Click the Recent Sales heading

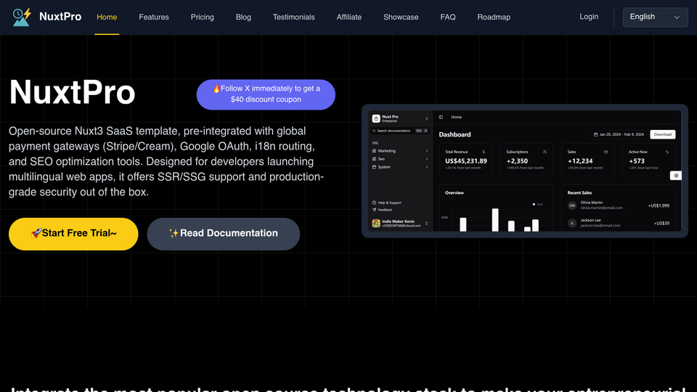[x=579, y=193]
